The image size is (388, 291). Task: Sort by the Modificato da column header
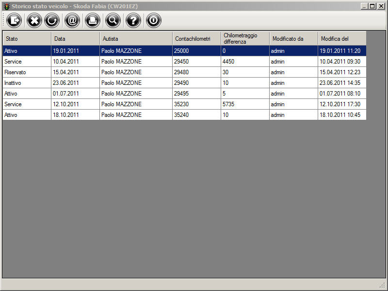294,39
